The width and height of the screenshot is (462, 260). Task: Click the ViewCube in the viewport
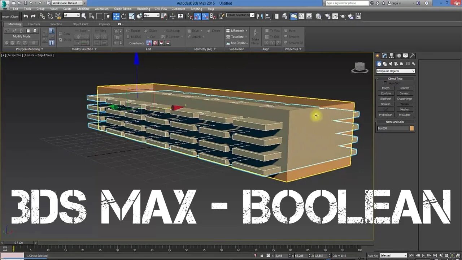(x=359, y=68)
